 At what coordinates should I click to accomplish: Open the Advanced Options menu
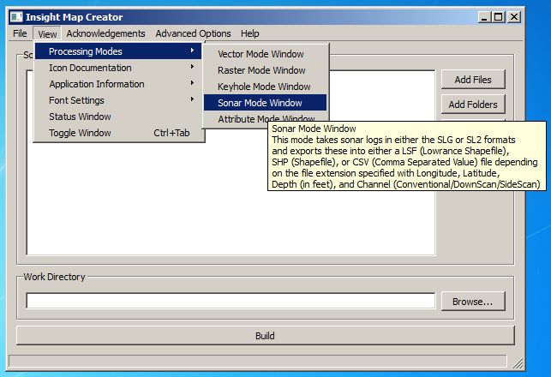pyautogui.click(x=193, y=33)
